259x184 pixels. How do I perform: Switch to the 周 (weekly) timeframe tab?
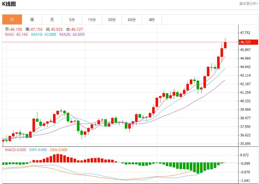point(32,20)
